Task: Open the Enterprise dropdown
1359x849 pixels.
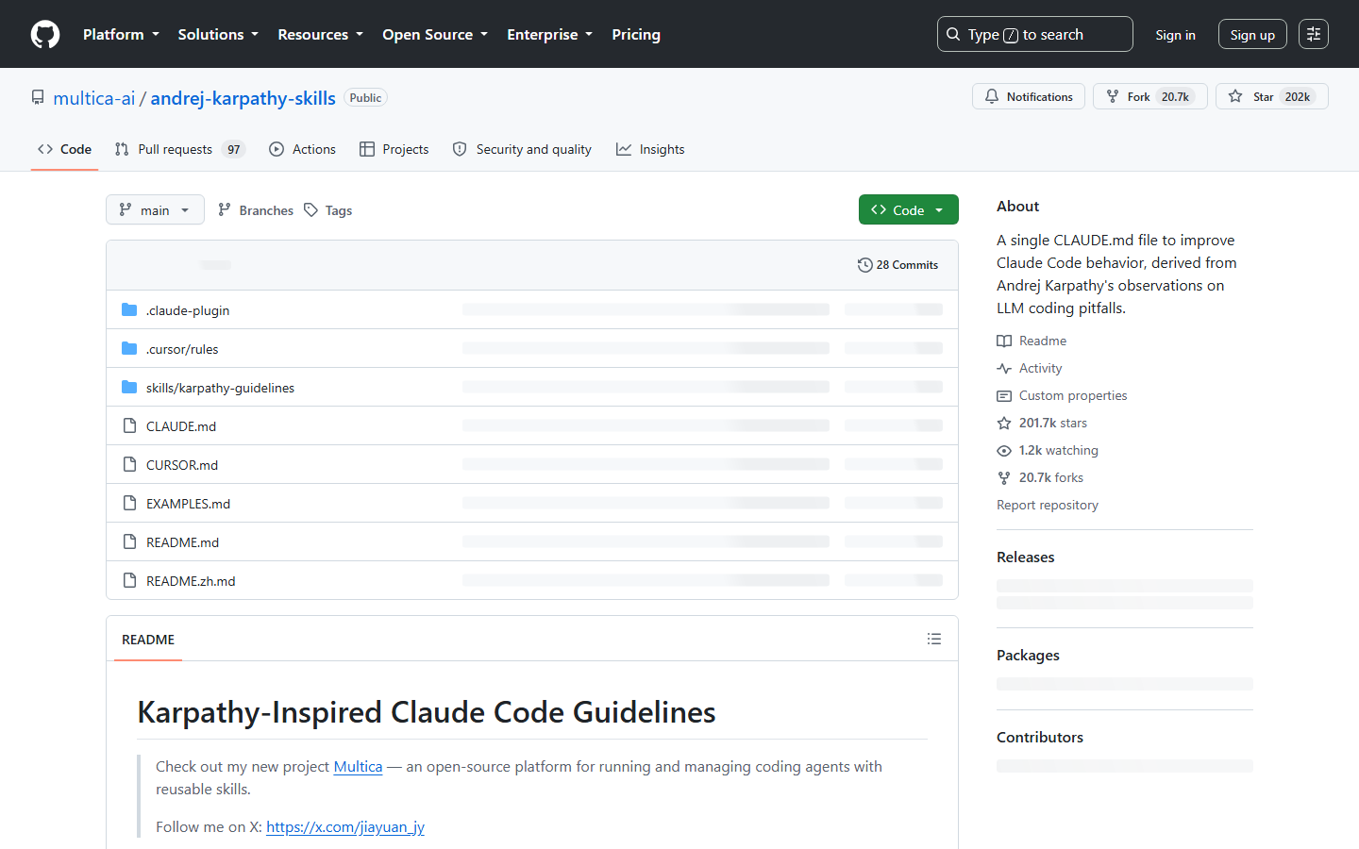Action: 549,34
